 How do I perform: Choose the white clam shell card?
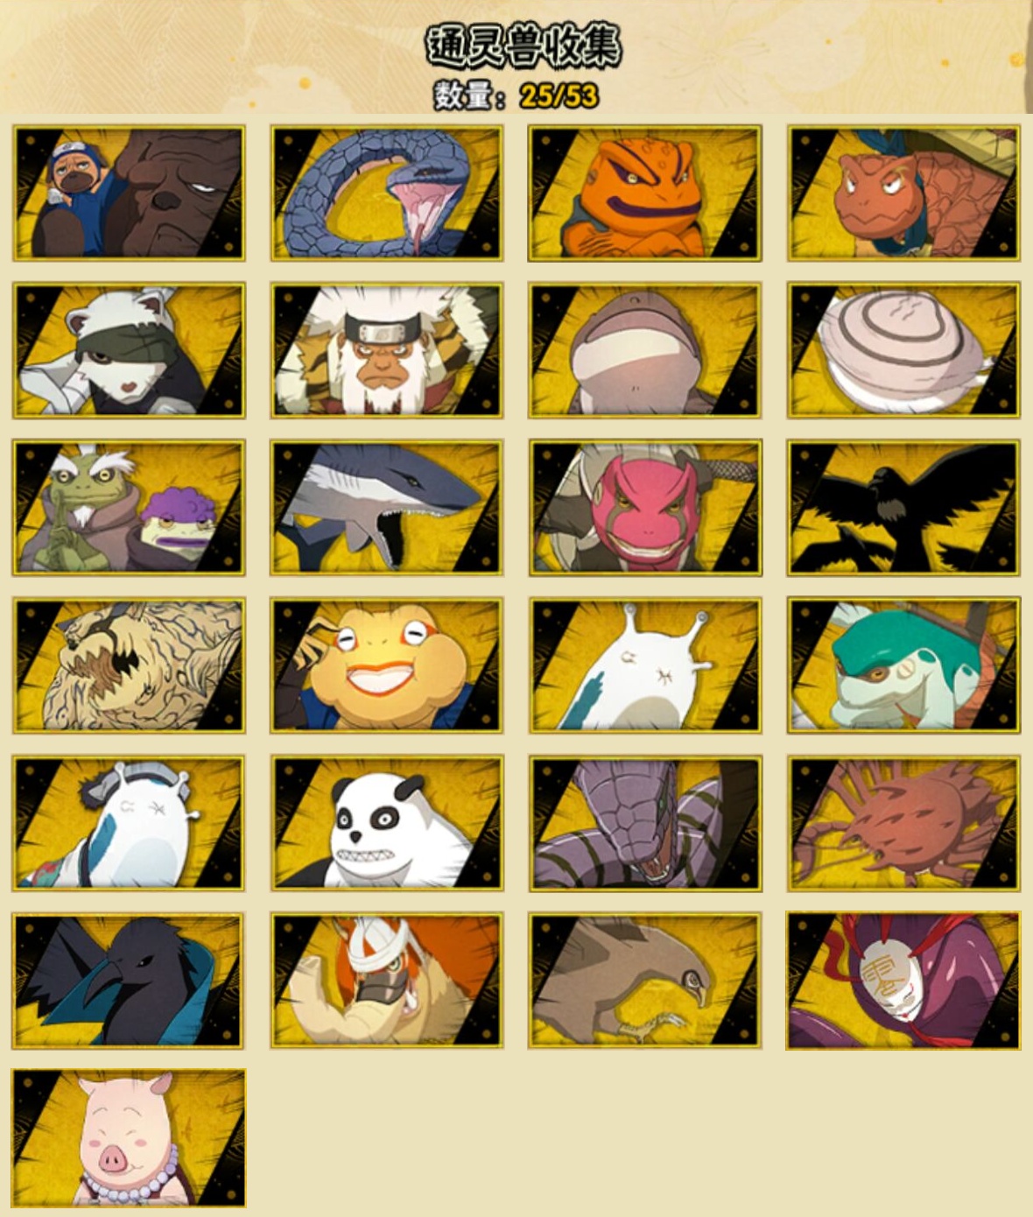point(903,350)
